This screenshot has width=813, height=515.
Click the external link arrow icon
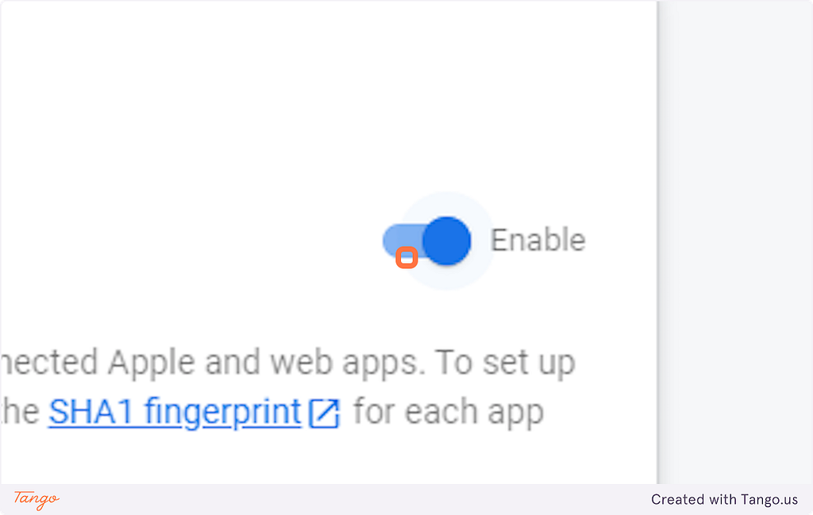click(x=325, y=413)
